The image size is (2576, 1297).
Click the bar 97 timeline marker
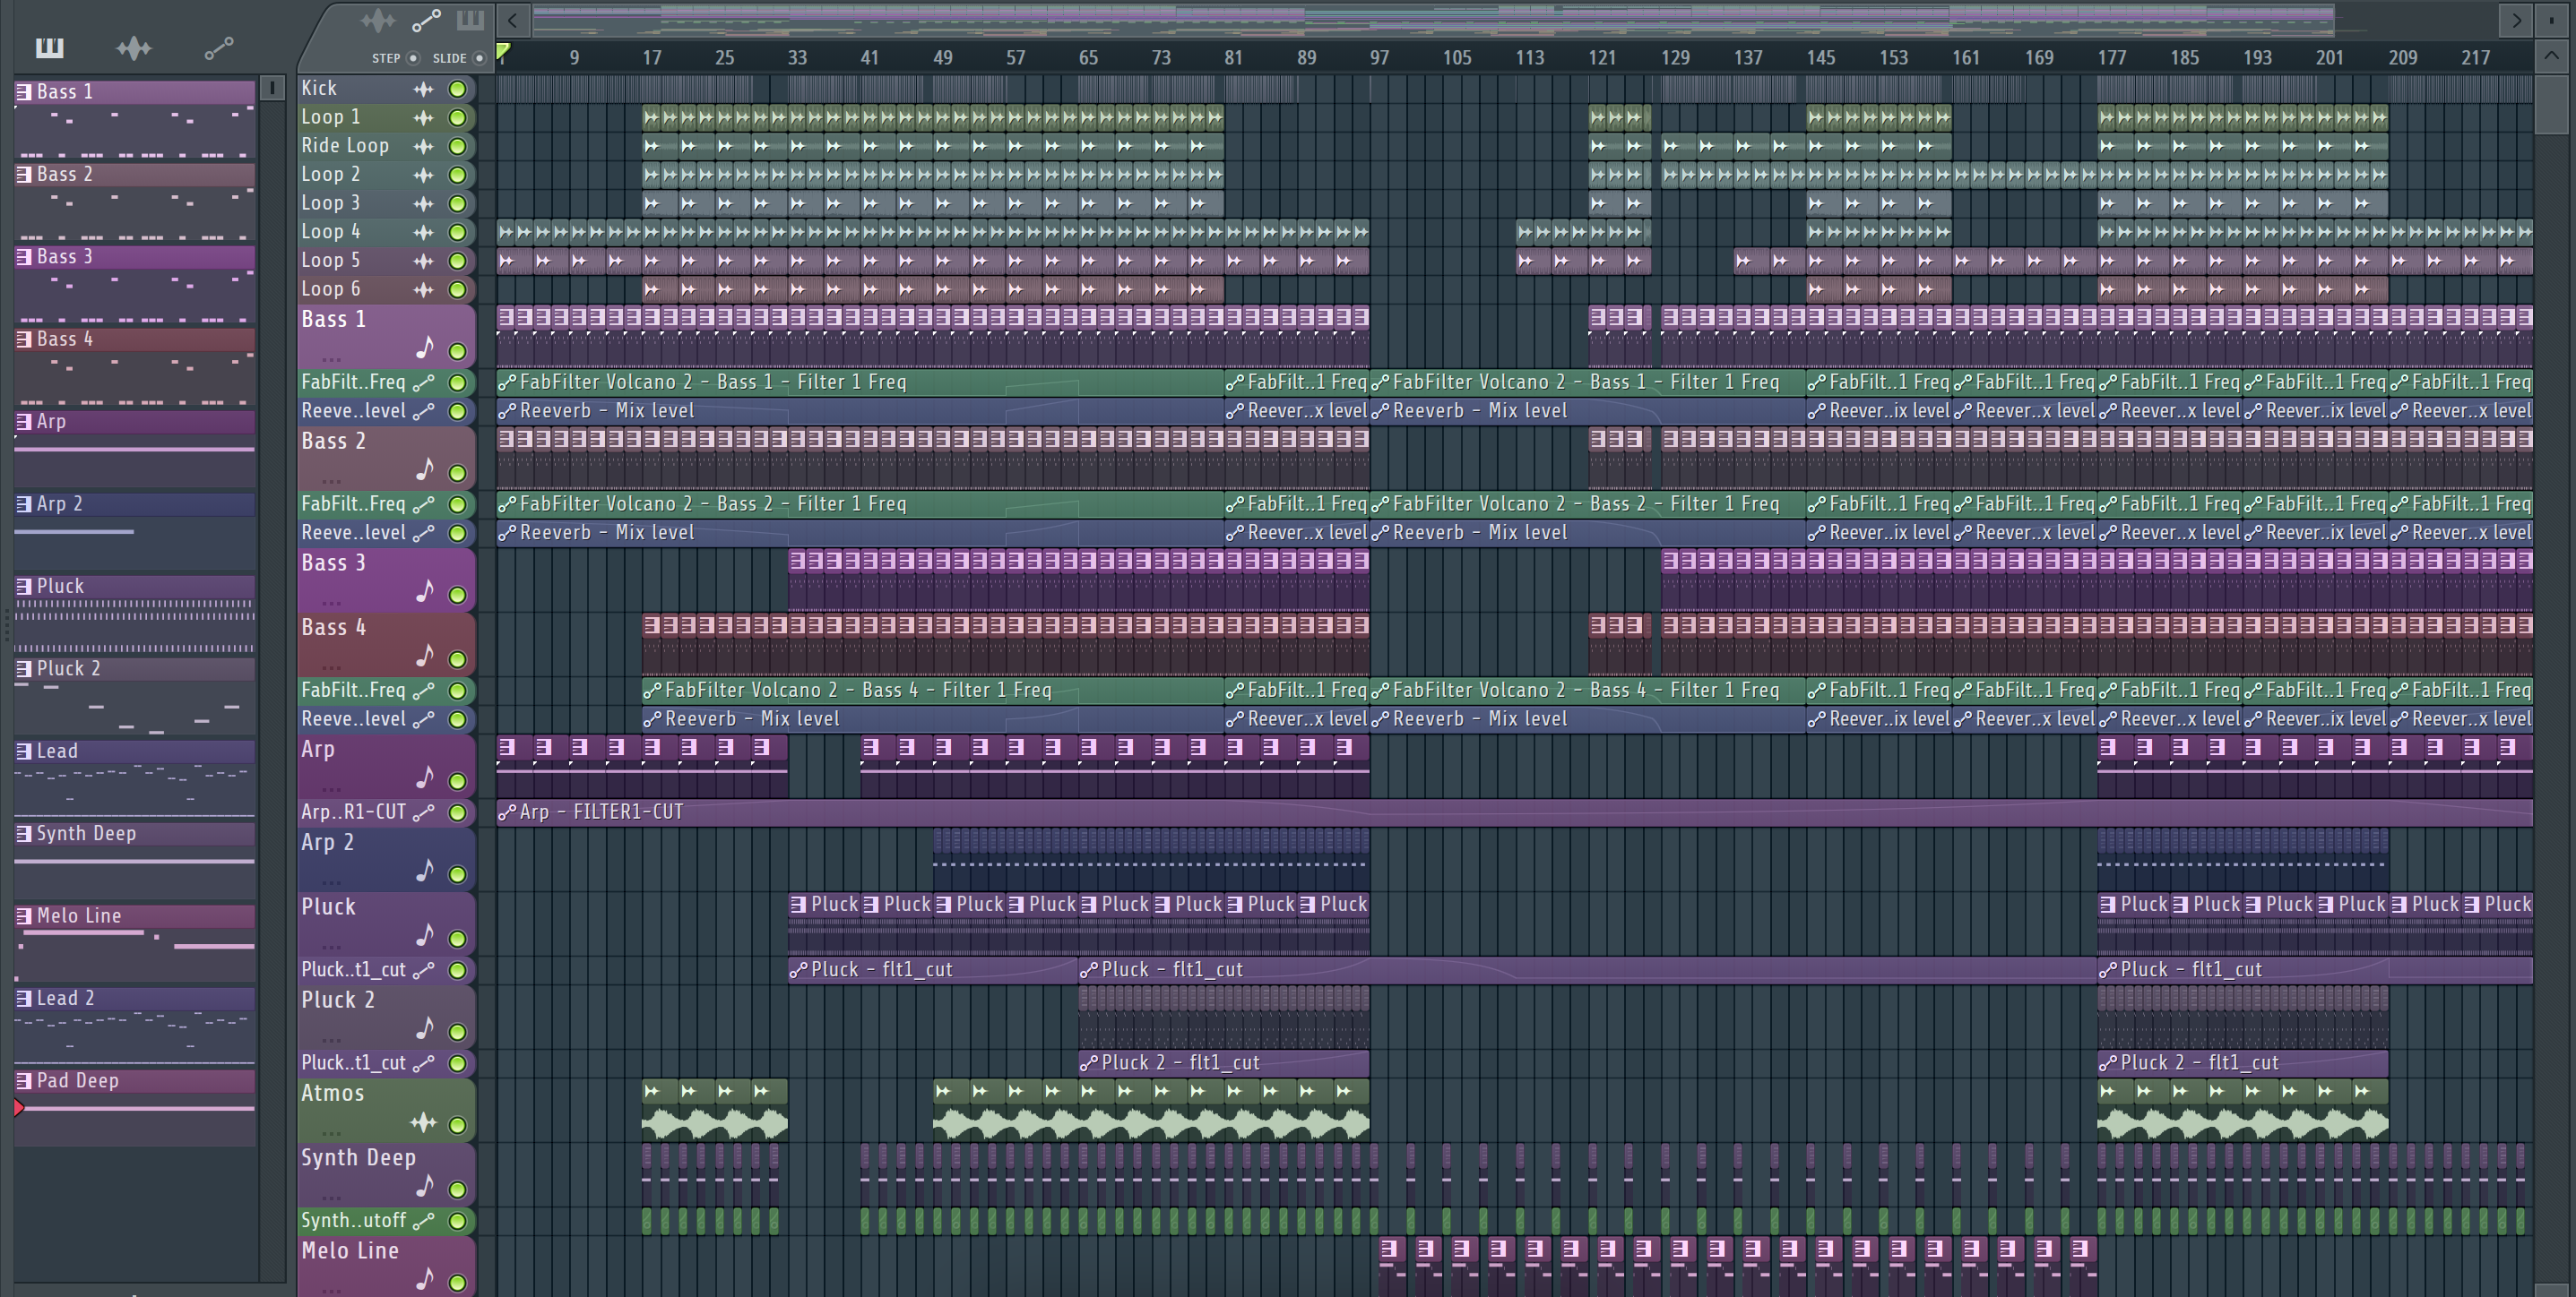(x=1379, y=58)
